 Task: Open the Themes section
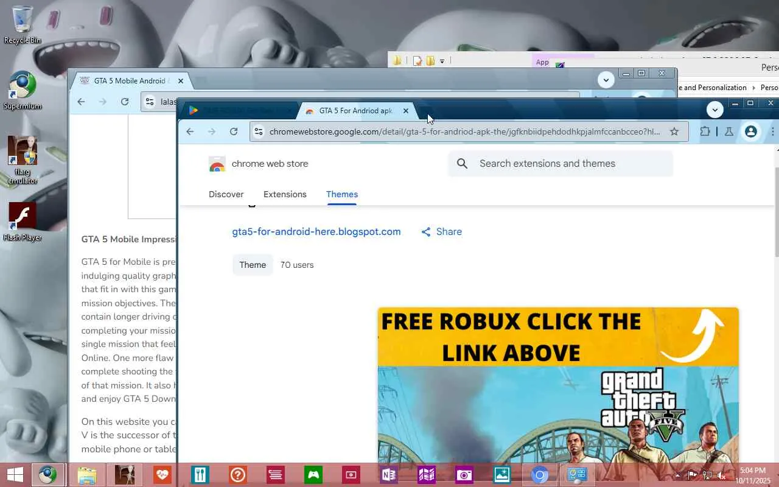click(x=342, y=194)
